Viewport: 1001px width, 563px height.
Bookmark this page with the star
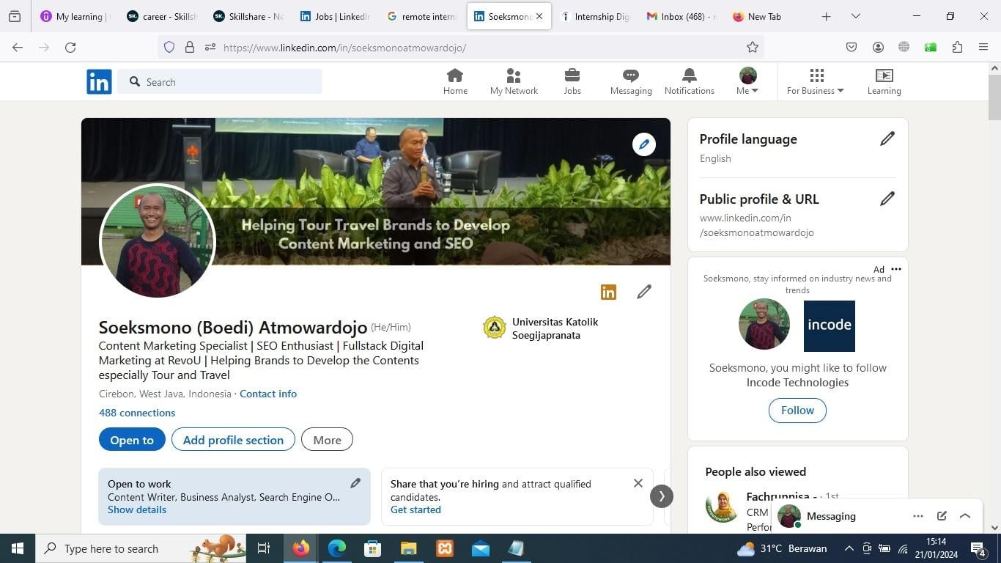point(753,47)
